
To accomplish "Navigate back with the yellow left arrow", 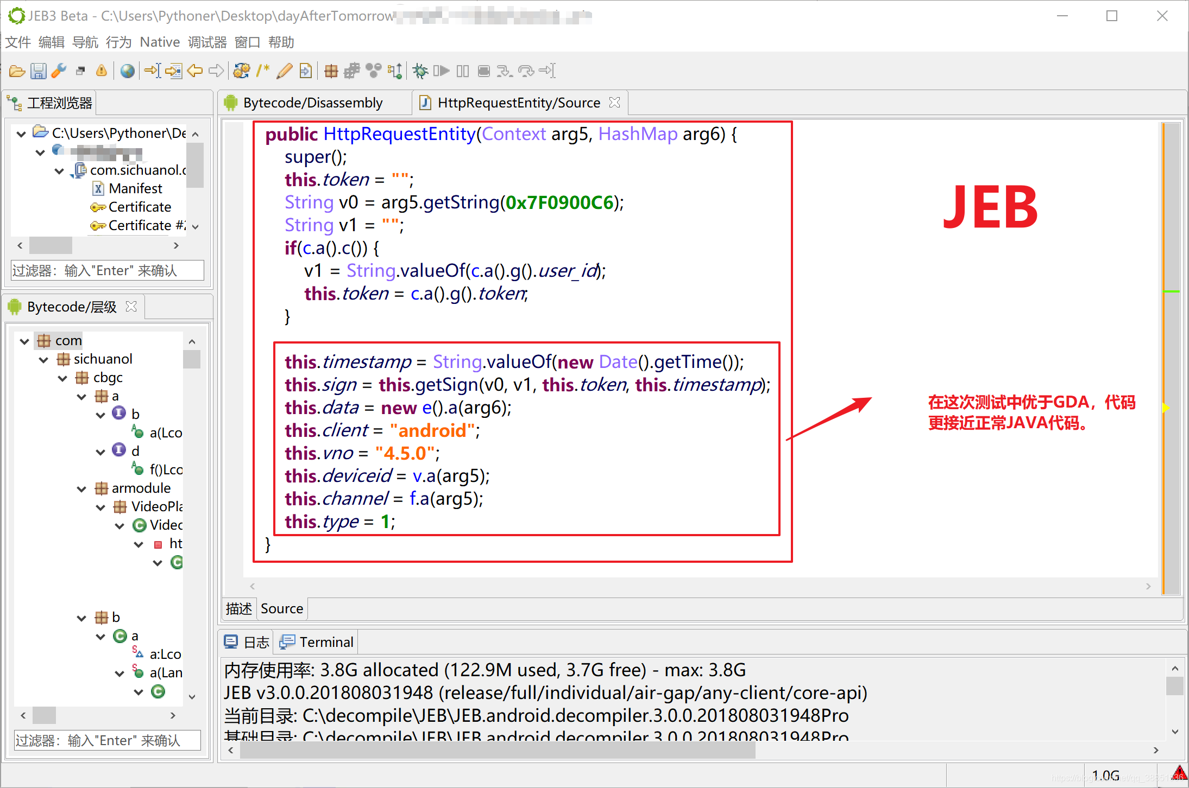I will [195, 71].
